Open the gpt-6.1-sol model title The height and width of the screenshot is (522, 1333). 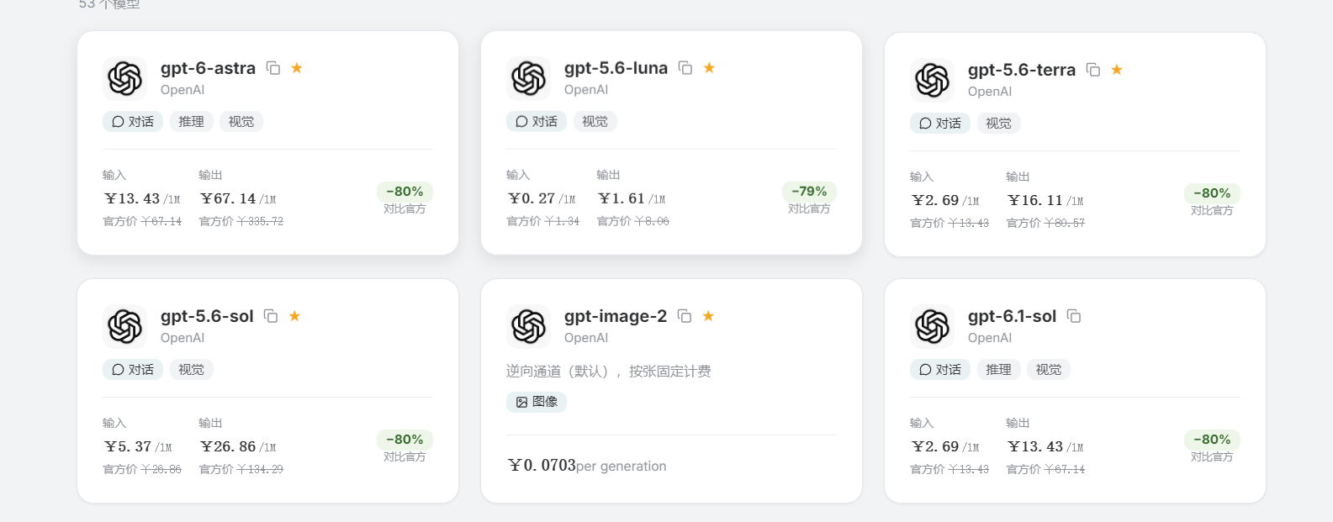1012,316
